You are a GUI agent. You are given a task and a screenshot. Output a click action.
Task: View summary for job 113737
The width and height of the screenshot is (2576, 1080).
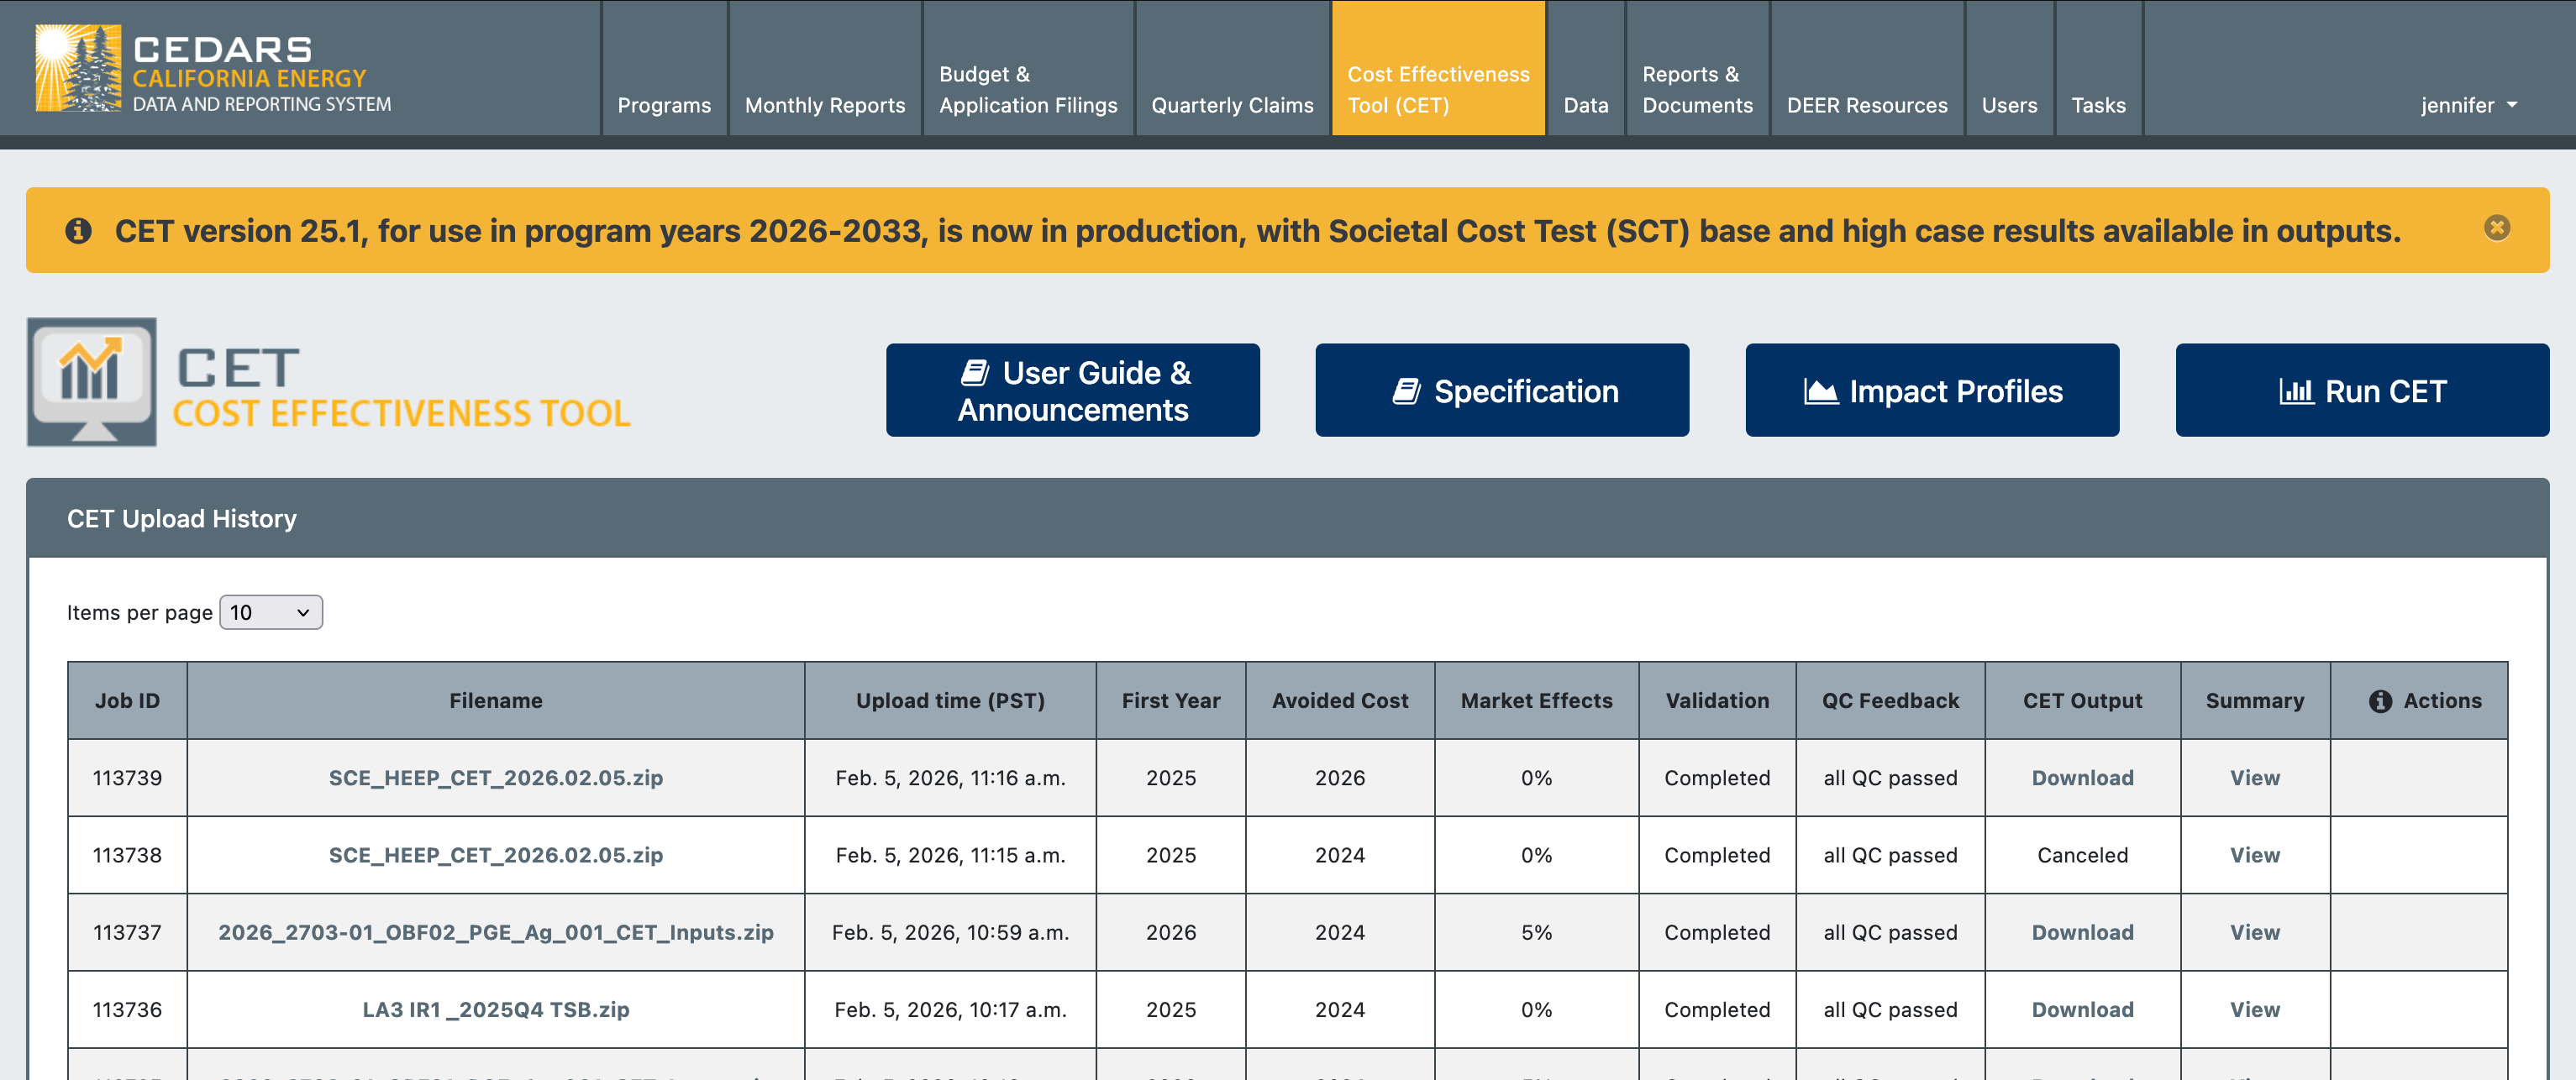tap(2254, 932)
